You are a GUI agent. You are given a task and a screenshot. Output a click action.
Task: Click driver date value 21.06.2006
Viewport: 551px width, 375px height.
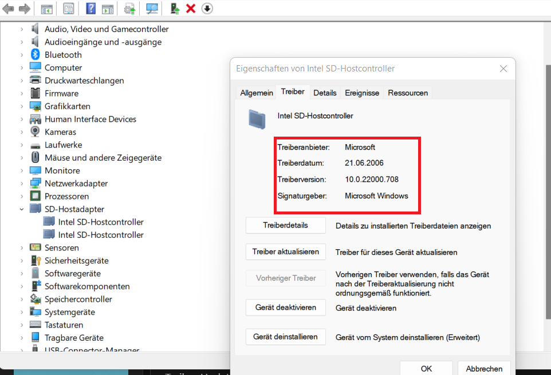[x=364, y=163]
